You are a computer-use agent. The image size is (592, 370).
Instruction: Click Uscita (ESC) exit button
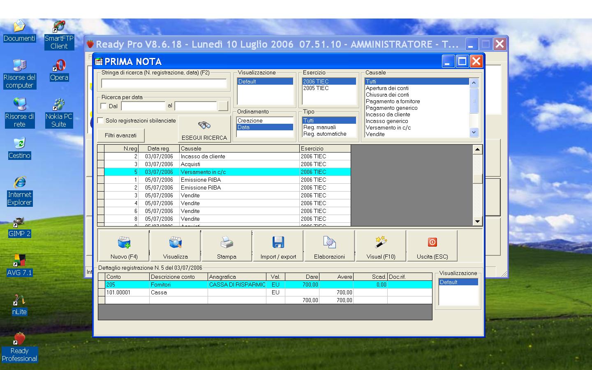pos(432,246)
